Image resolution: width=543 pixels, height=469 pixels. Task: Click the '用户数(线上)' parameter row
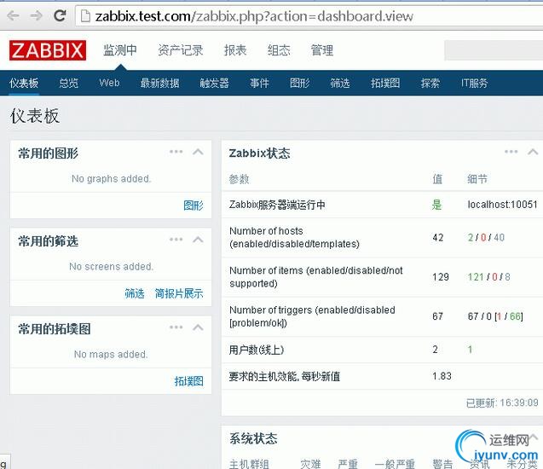pyautogui.click(x=382, y=350)
